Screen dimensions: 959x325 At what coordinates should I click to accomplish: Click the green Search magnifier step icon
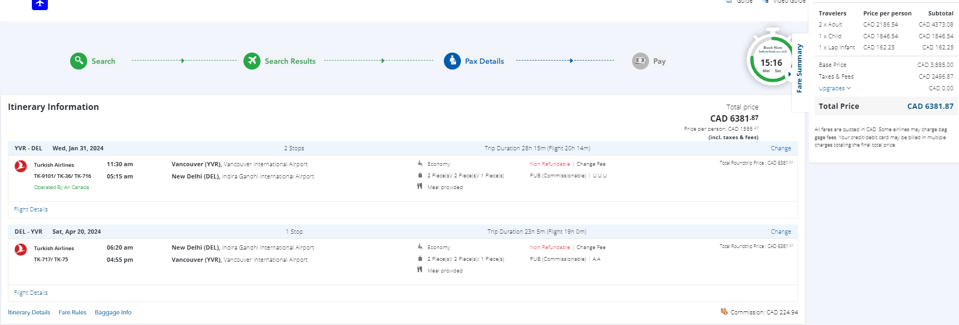tap(79, 61)
